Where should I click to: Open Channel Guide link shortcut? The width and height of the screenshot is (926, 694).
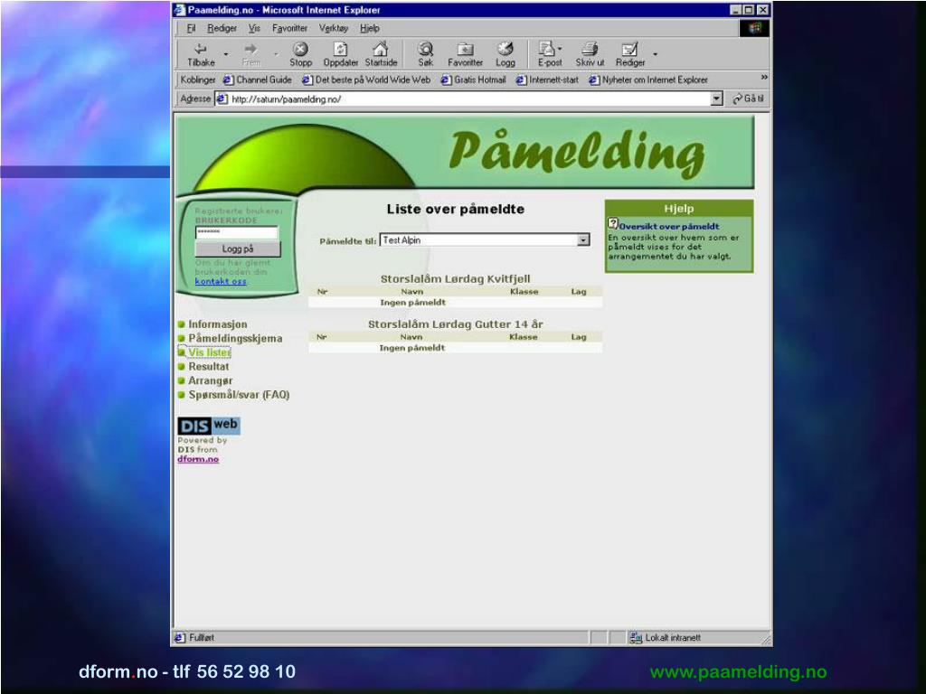pos(258,80)
